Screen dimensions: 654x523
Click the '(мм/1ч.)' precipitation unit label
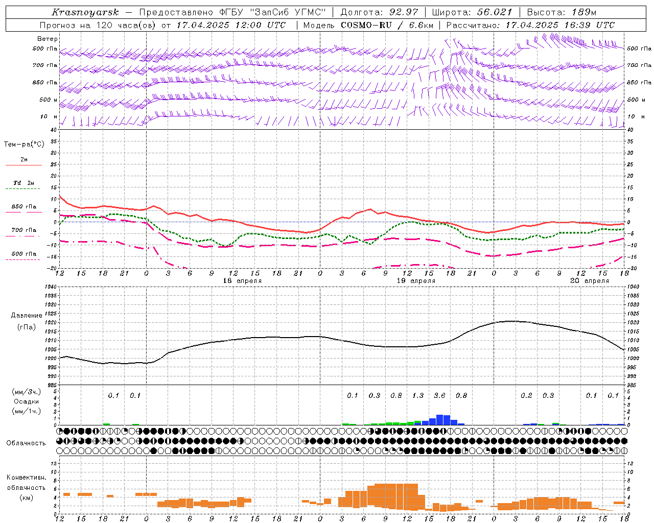[x=27, y=411]
